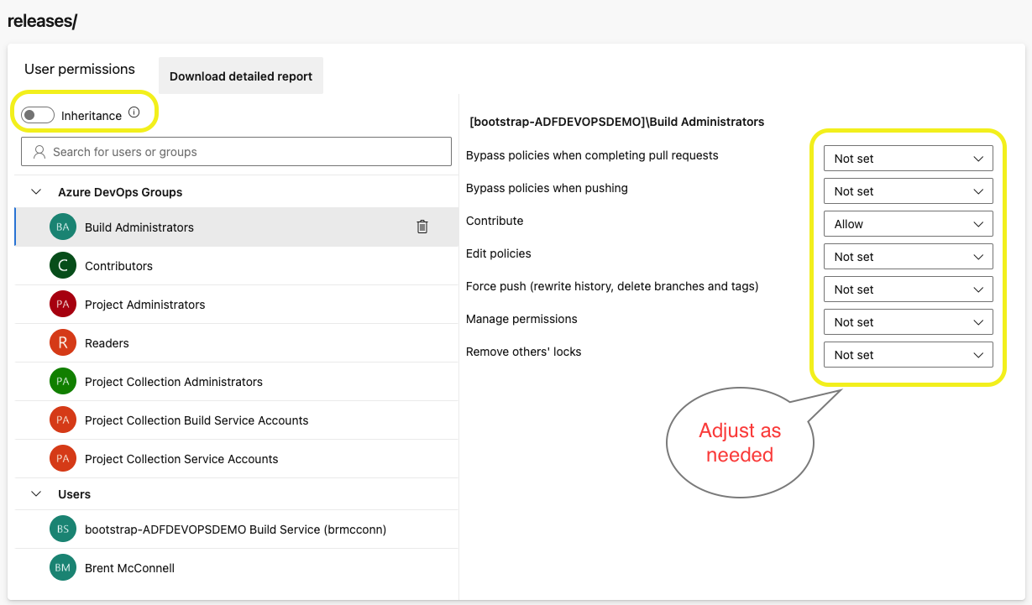The image size is (1032, 605).
Task: Select the User permissions tab
Action: (x=80, y=69)
